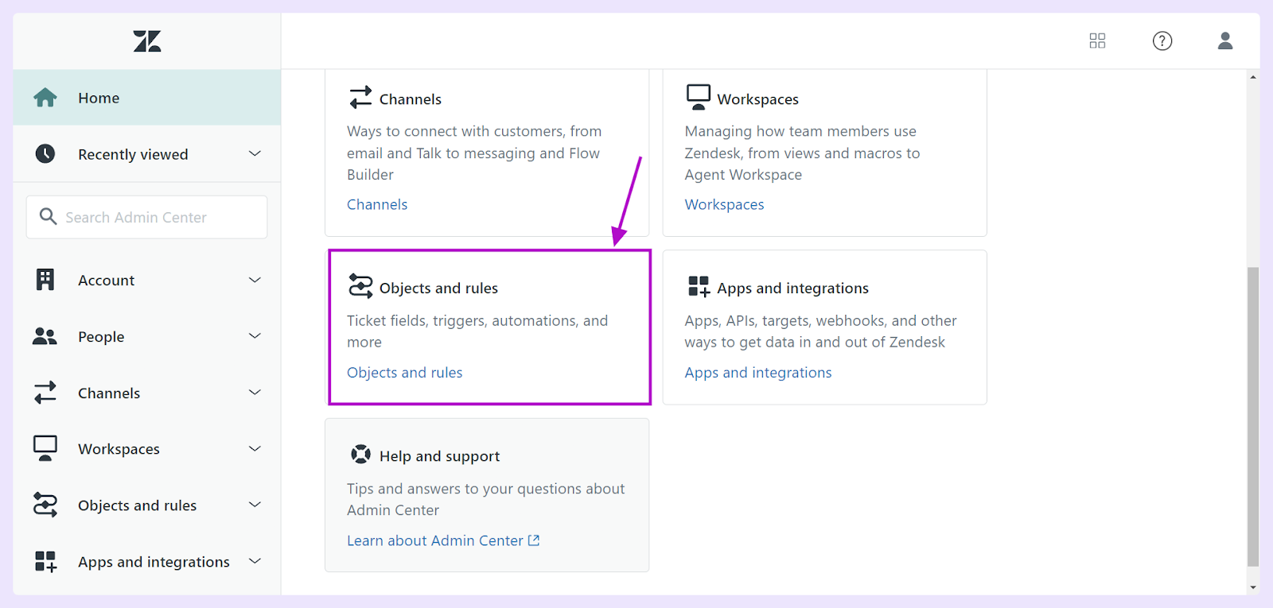Click the scrollbar down arrow
The image size is (1273, 608).
pos(1253,588)
